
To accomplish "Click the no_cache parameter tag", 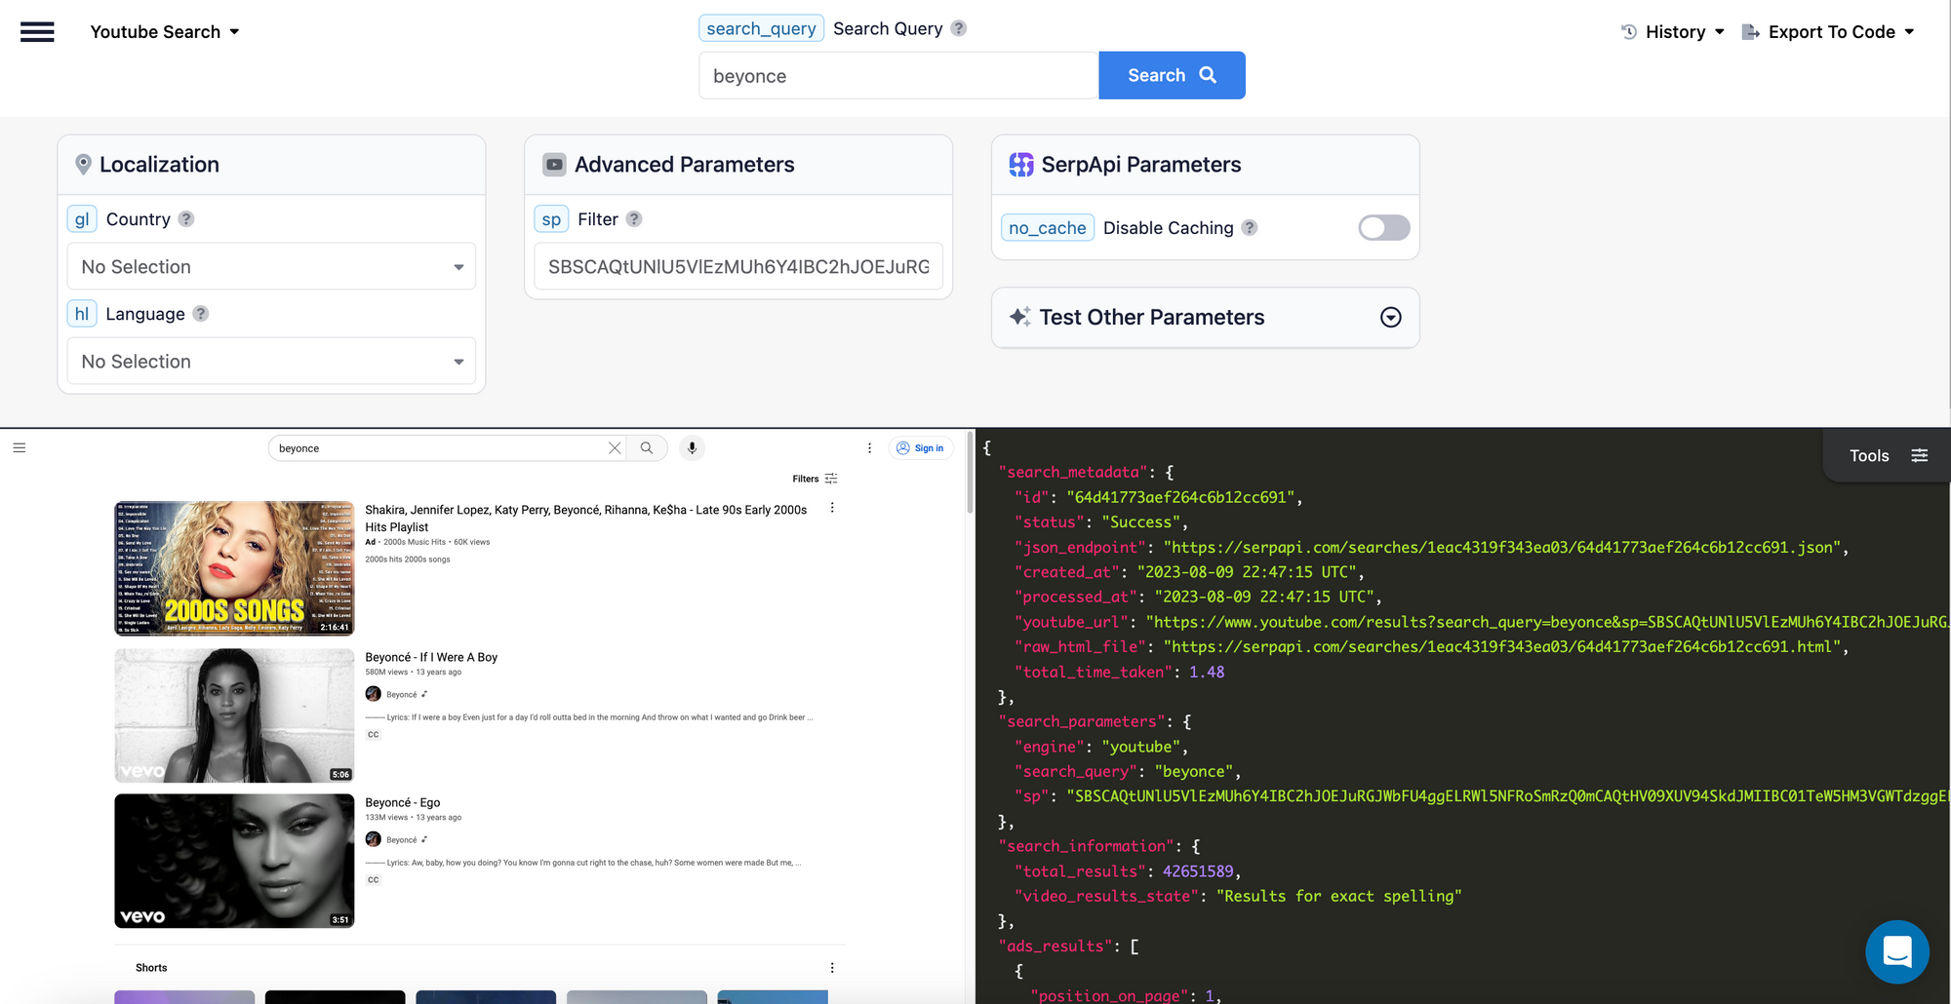I will click(x=1048, y=228).
